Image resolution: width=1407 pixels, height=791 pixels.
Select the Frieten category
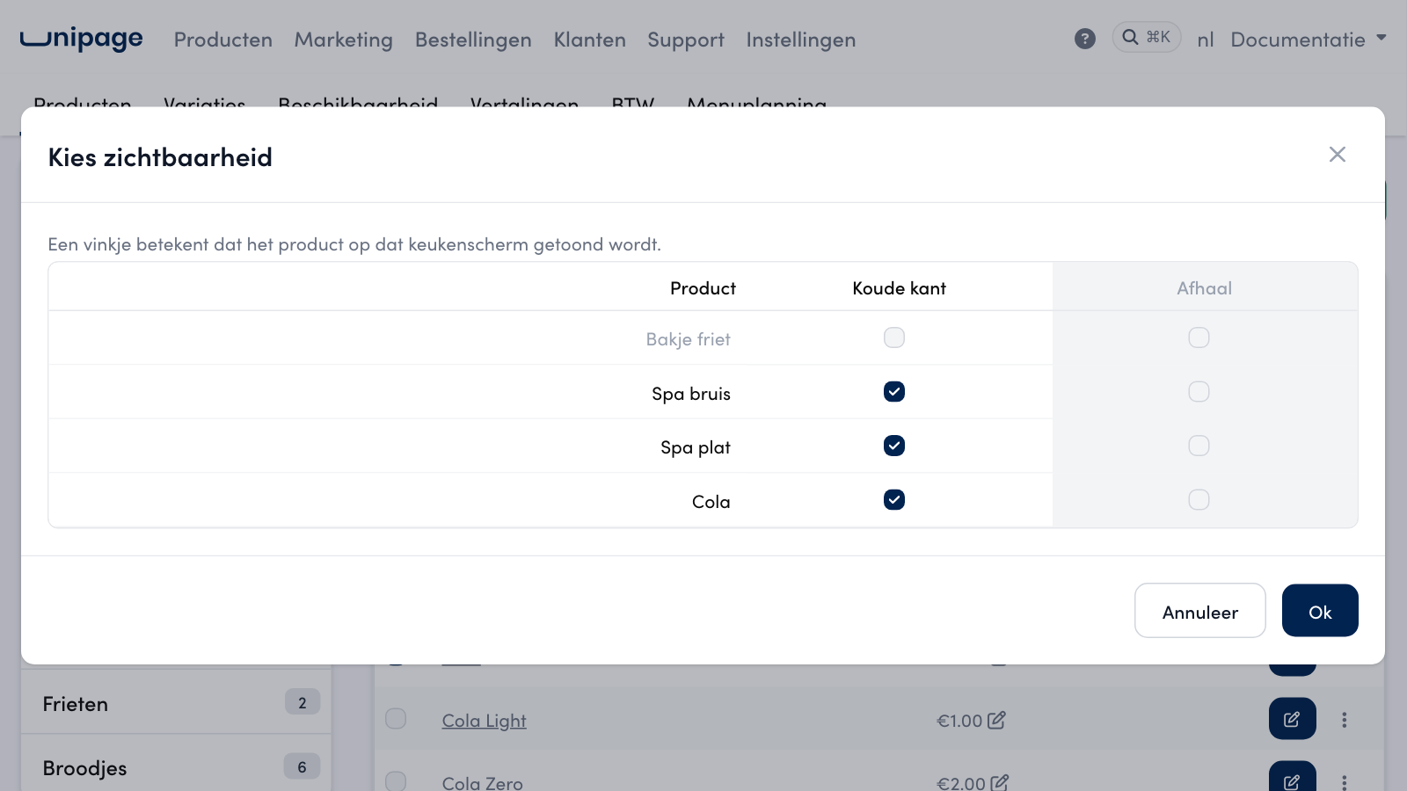tap(176, 703)
